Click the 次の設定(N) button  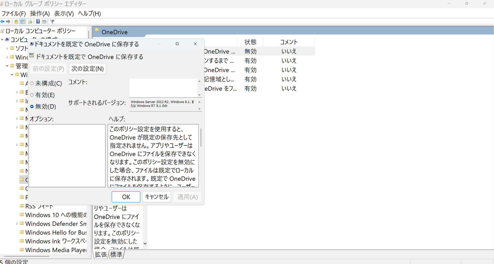pyautogui.click(x=88, y=69)
